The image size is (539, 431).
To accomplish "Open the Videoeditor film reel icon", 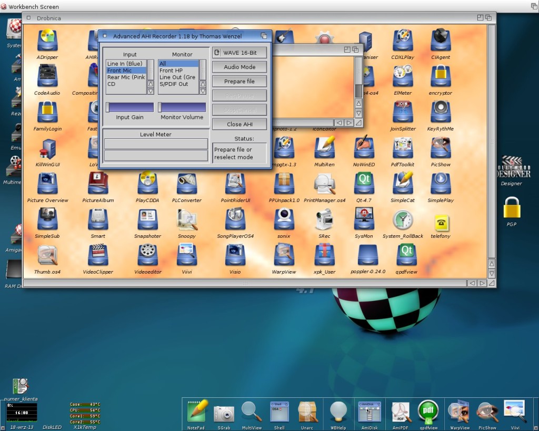I will click(x=147, y=255).
